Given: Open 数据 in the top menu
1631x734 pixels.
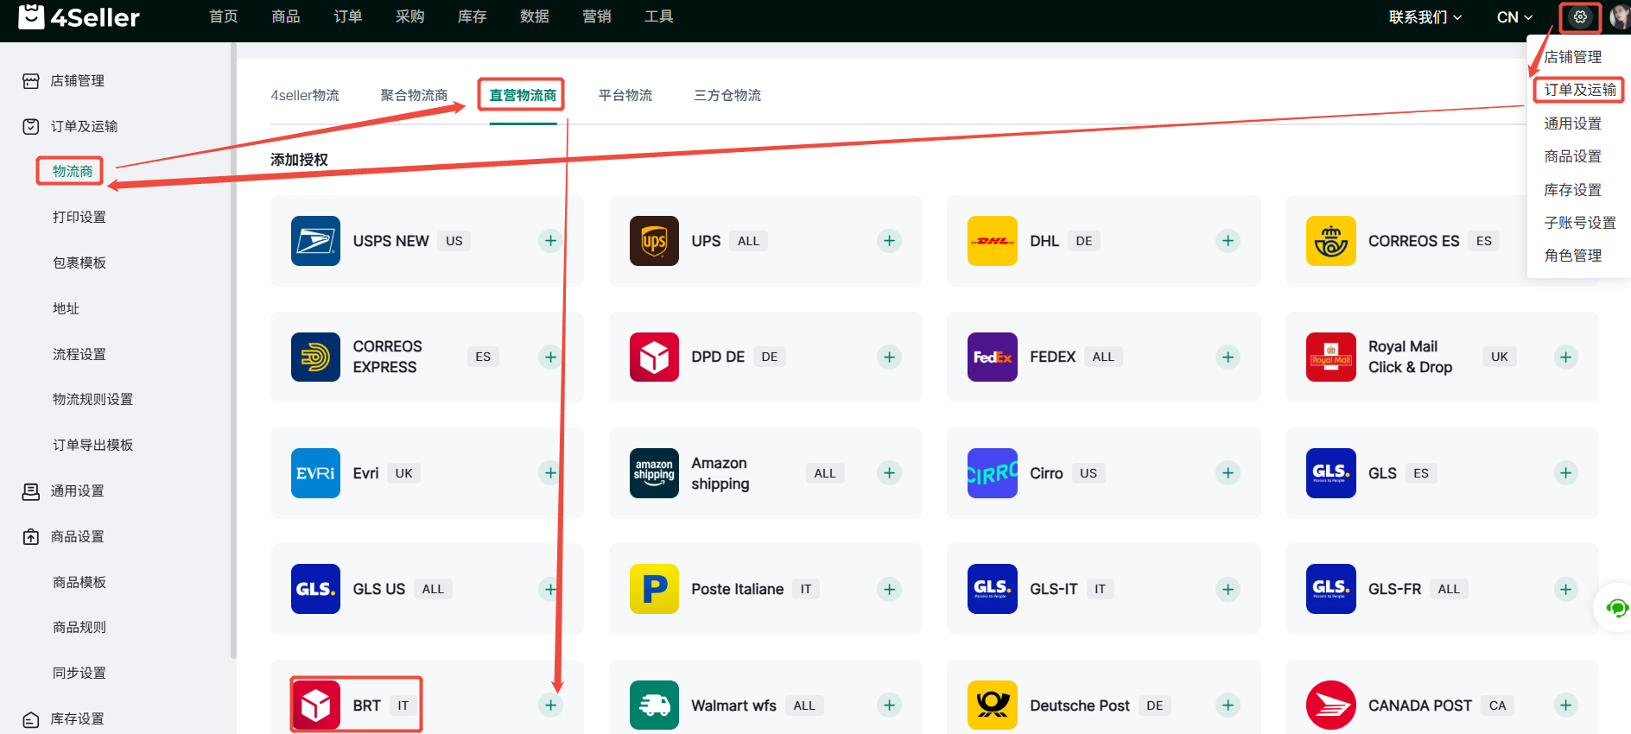Looking at the screenshot, I should click(535, 16).
